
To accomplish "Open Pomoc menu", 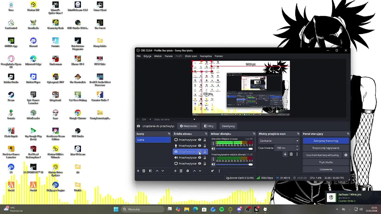I will point(219,56).
